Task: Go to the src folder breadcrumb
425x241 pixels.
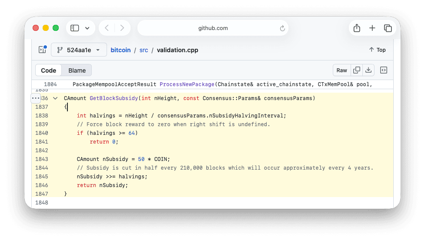Action: point(144,50)
